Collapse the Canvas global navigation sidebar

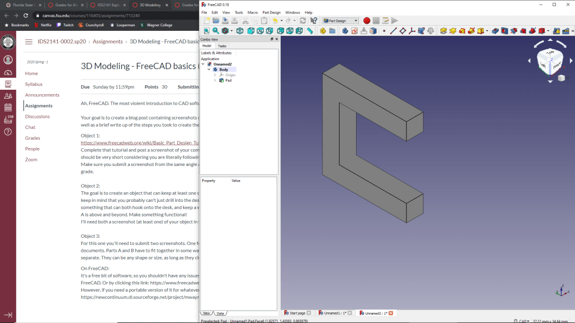[x=8, y=315]
